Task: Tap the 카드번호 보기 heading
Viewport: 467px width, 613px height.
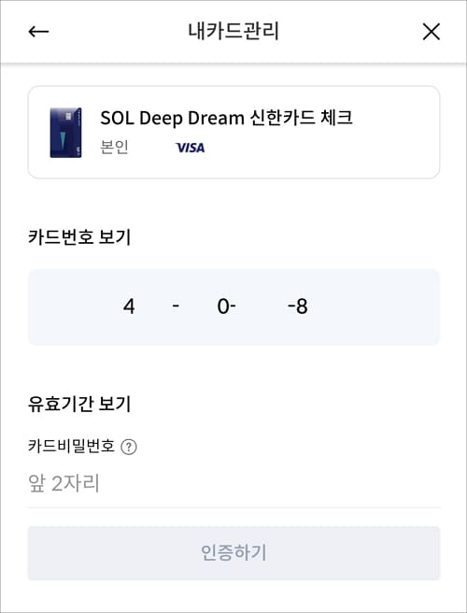Action: pos(79,237)
